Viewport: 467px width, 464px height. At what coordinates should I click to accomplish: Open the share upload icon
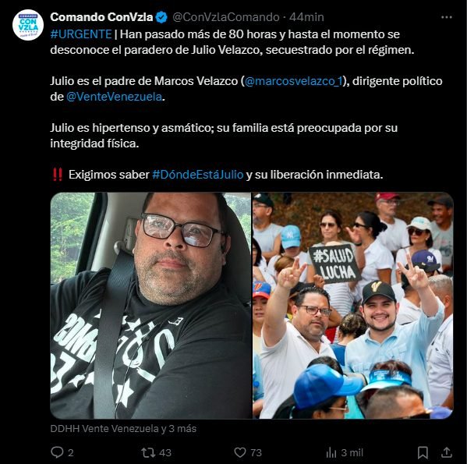[447, 452]
